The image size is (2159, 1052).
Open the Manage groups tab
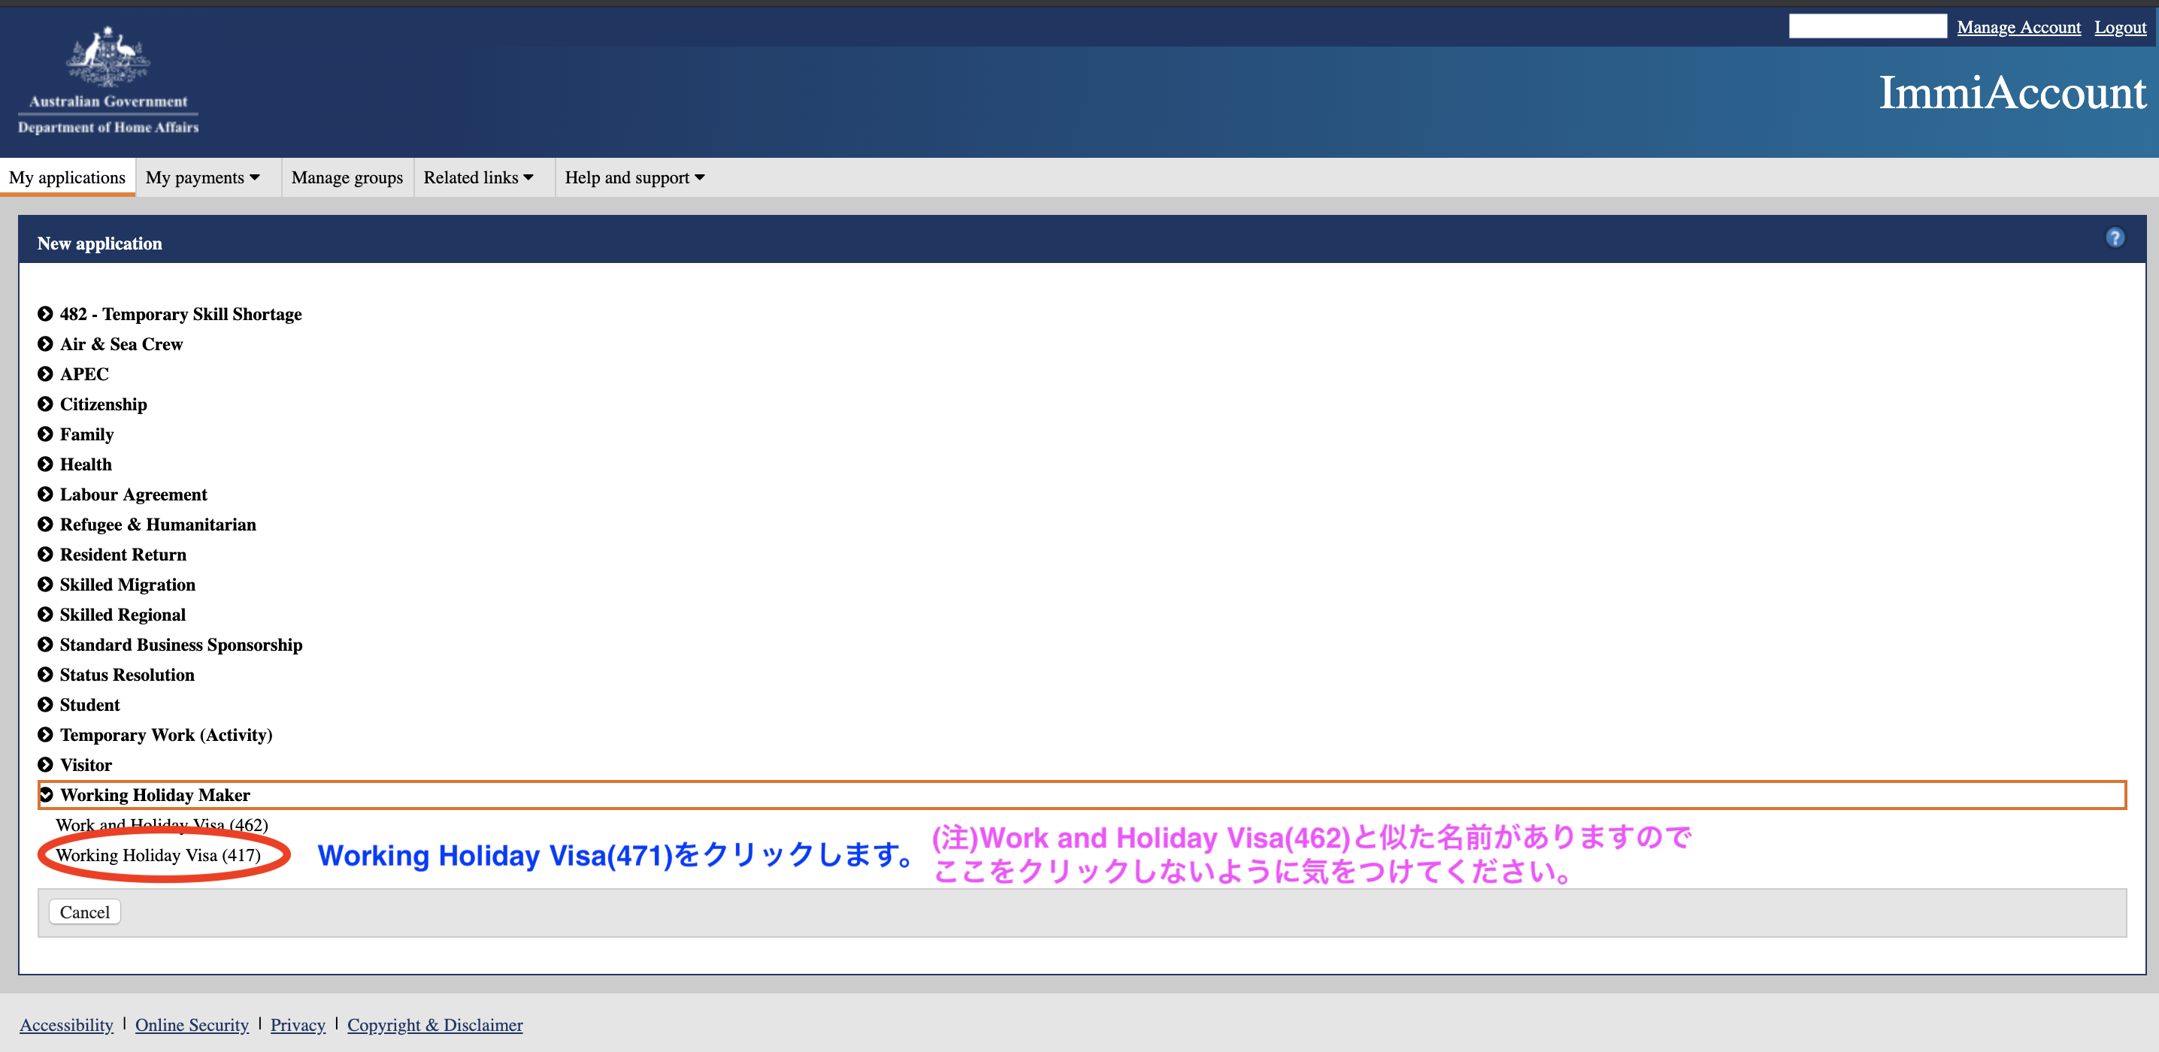point(347,177)
